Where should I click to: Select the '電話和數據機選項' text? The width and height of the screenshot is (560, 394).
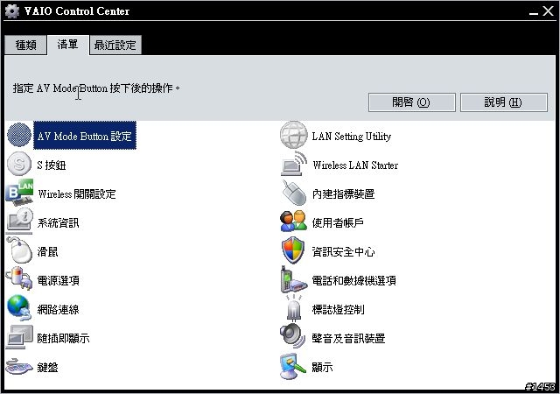pos(353,280)
